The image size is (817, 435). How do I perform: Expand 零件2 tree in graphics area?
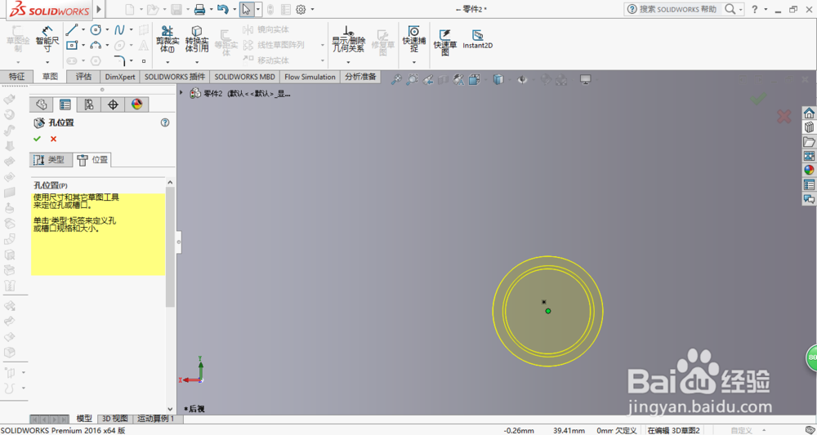pyautogui.click(x=181, y=93)
